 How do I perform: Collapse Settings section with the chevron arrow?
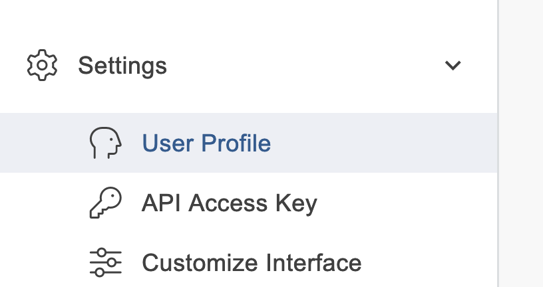click(453, 66)
